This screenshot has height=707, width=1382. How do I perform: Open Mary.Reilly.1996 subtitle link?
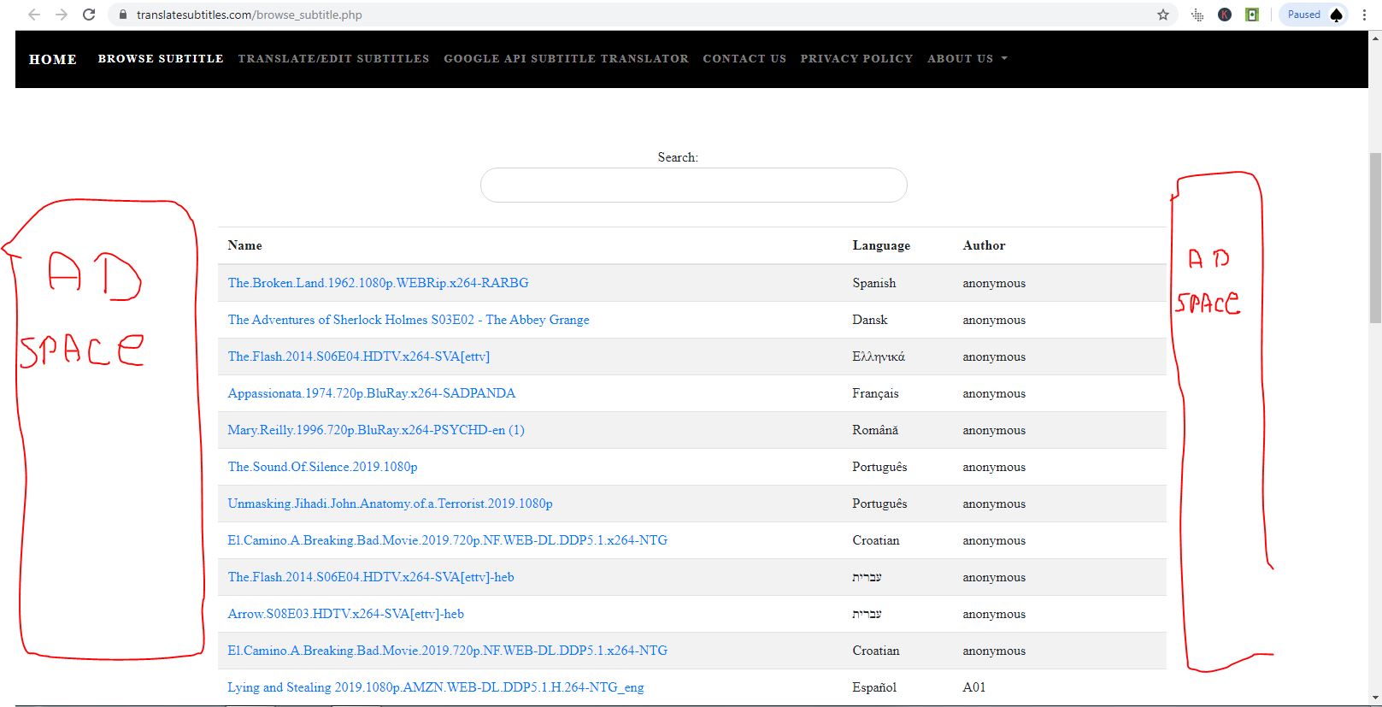[376, 430]
